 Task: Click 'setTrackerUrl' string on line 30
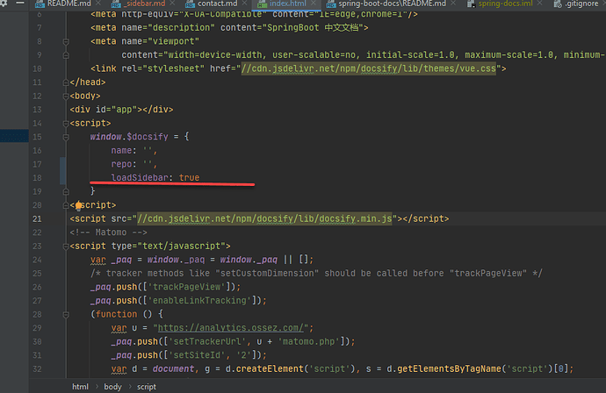[x=207, y=341]
